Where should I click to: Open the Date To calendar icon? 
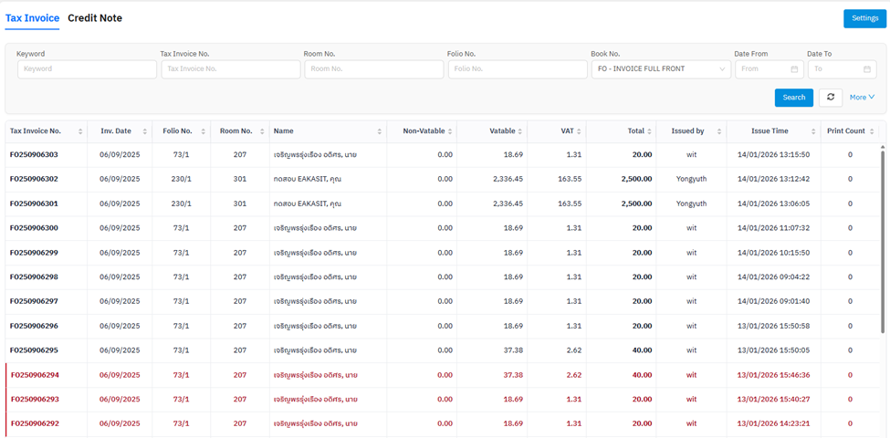[867, 69]
